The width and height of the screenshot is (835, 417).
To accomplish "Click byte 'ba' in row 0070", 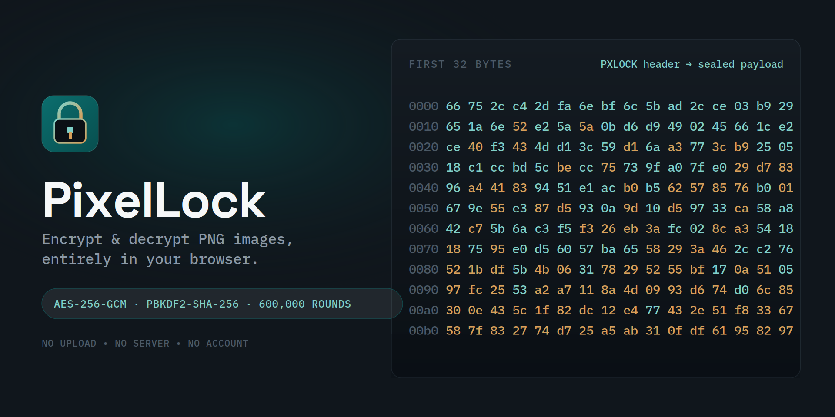I will pos(608,249).
